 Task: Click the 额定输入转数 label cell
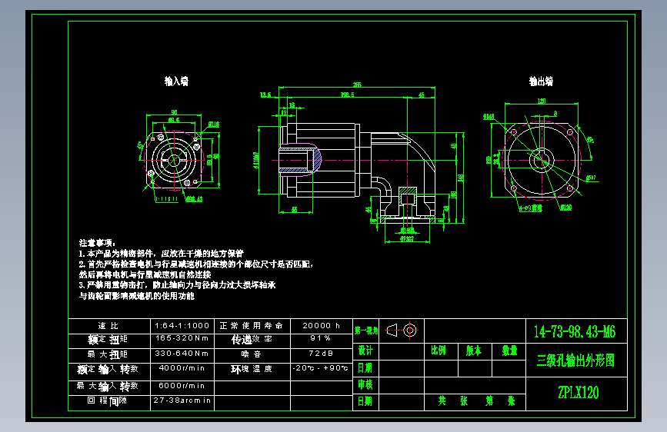(x=109, y=370)
